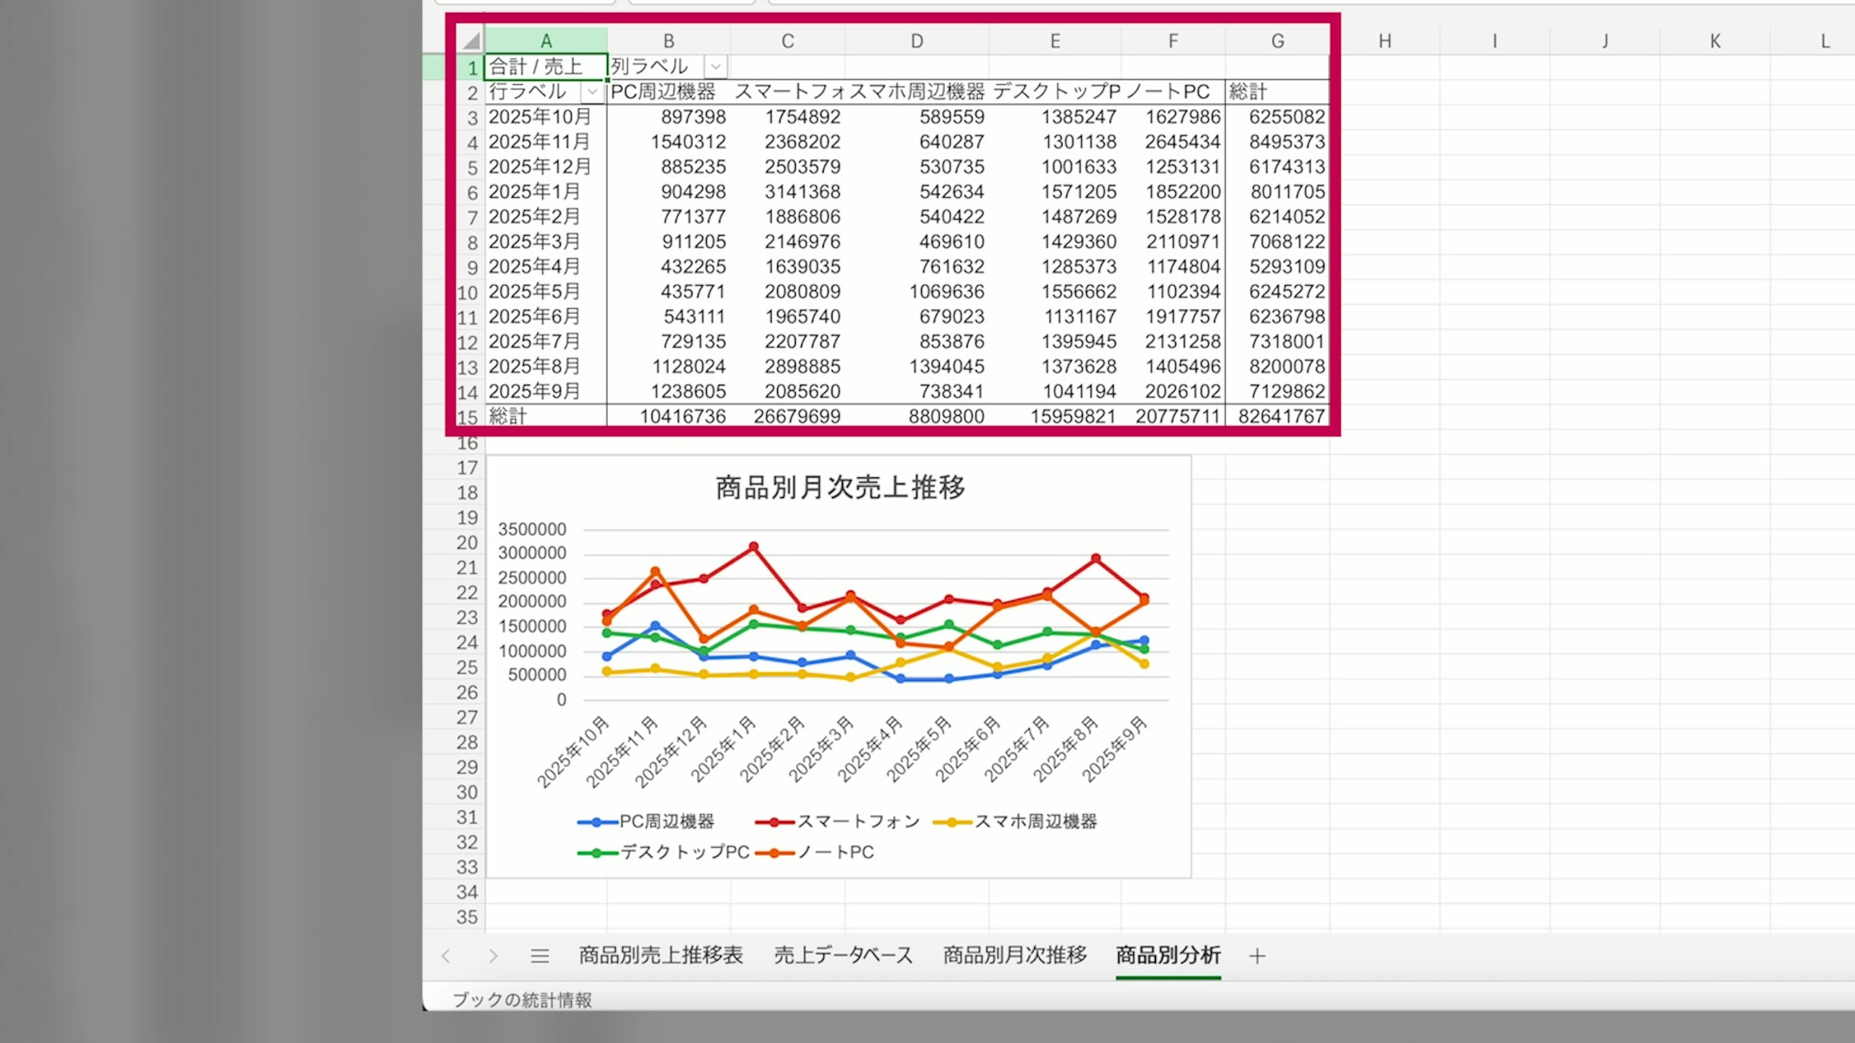Switch to 商品別売上推移表 sheet tab
This screenshot has width=1855, height=1043.
coord(660,956)
